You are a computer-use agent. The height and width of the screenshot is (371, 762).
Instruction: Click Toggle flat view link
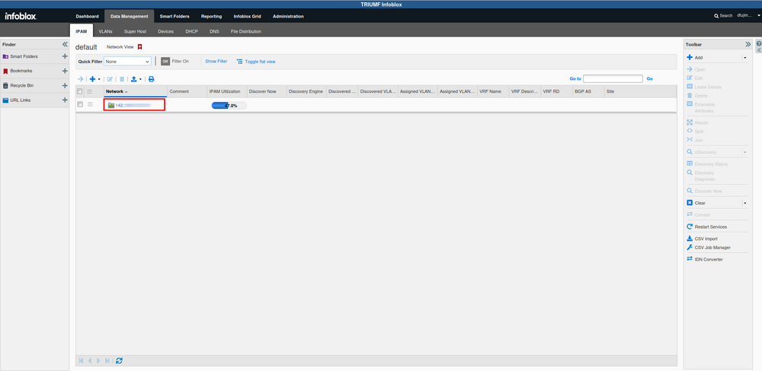pos(260,61)
